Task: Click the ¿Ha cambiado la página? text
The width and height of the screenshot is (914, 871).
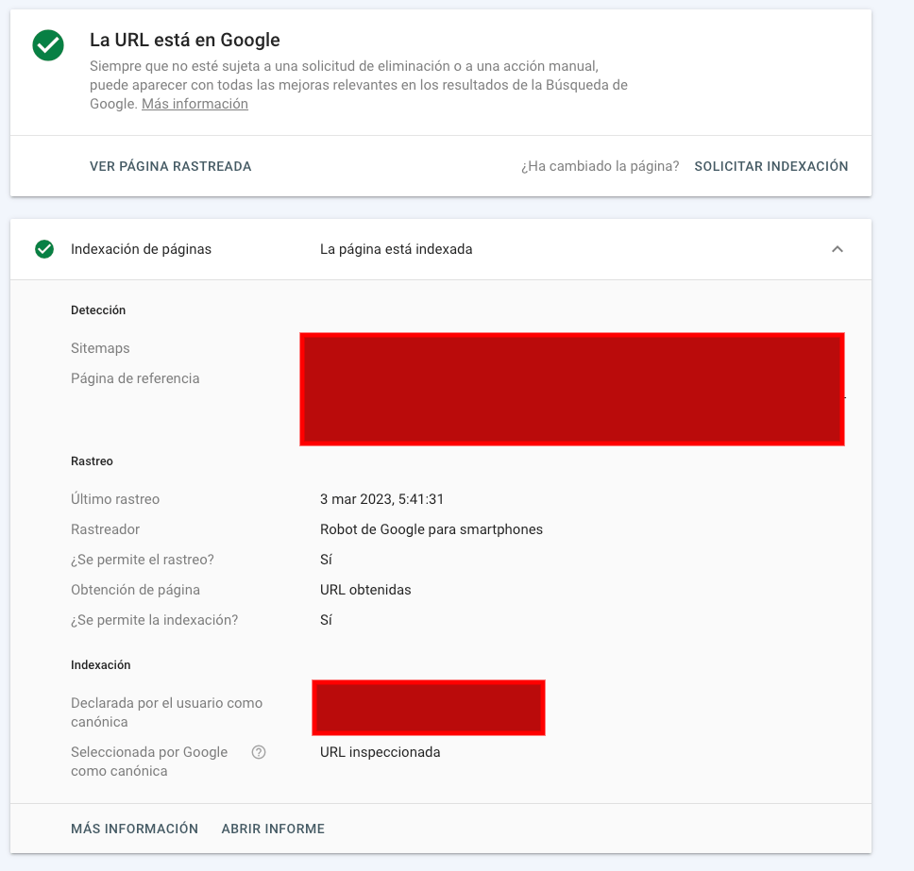Action: 600,166
